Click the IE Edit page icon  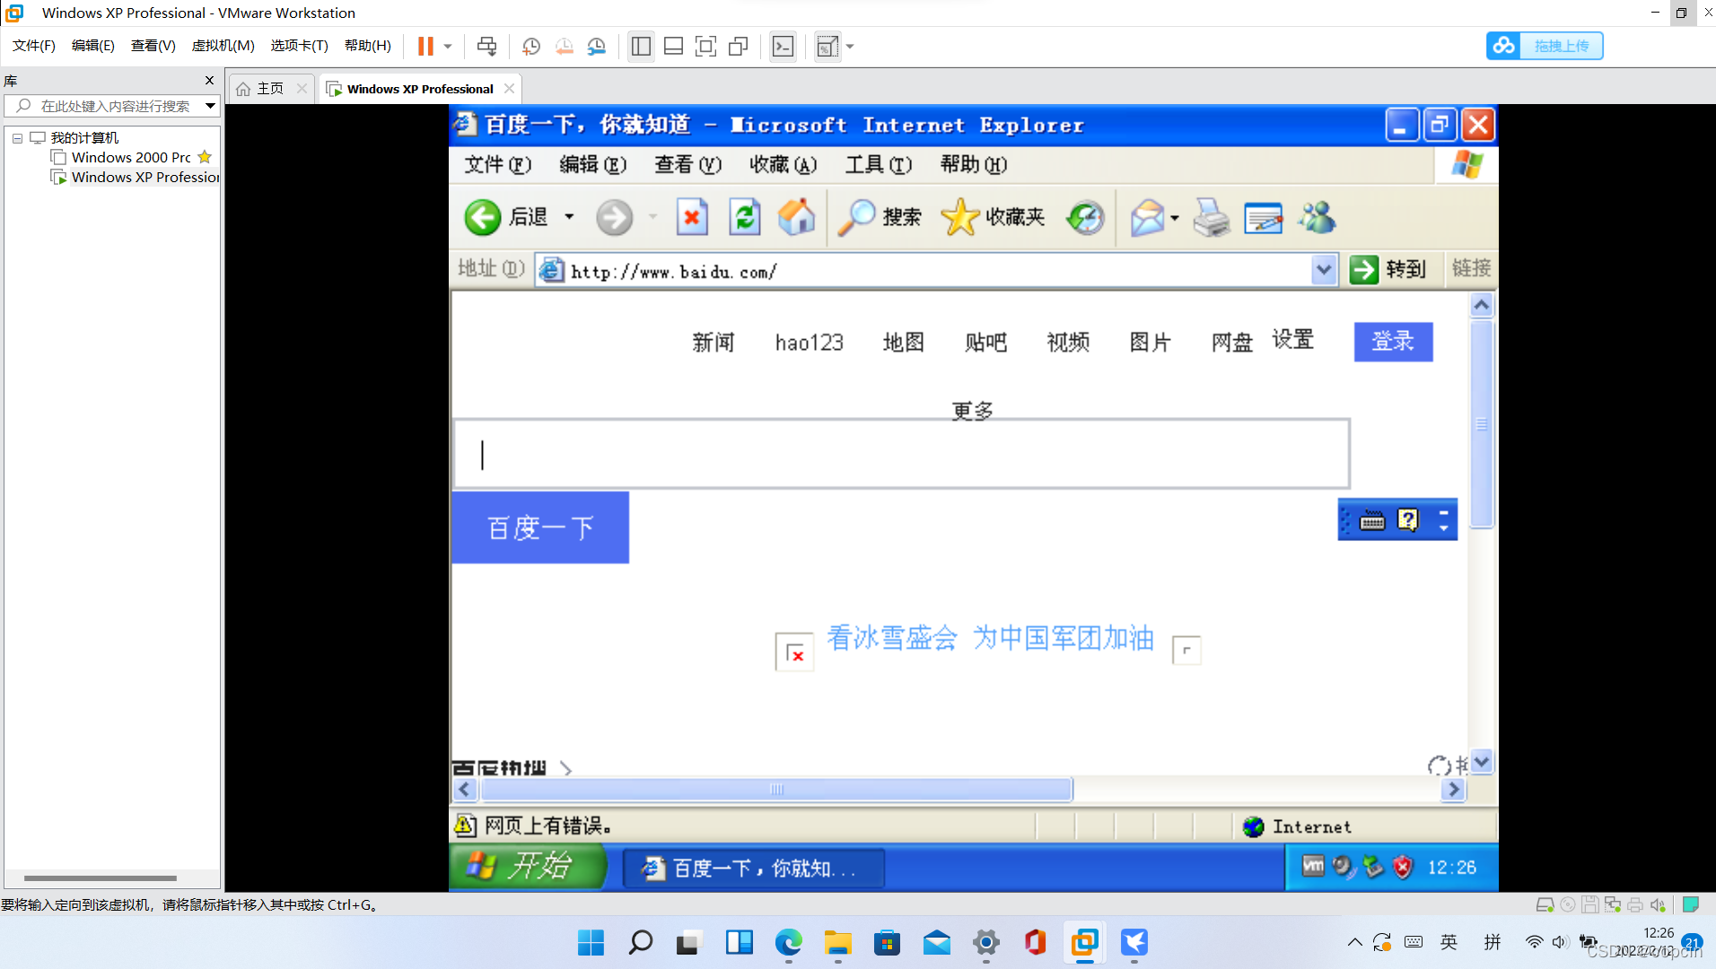click(1264, 217)
